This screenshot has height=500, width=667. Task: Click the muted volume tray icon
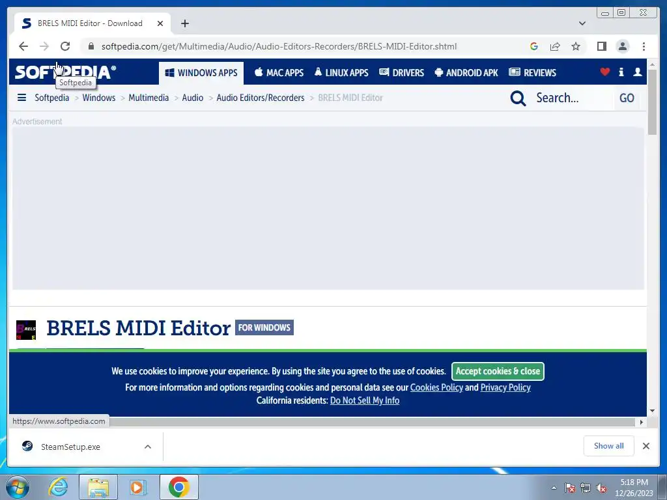pos(601,488)
